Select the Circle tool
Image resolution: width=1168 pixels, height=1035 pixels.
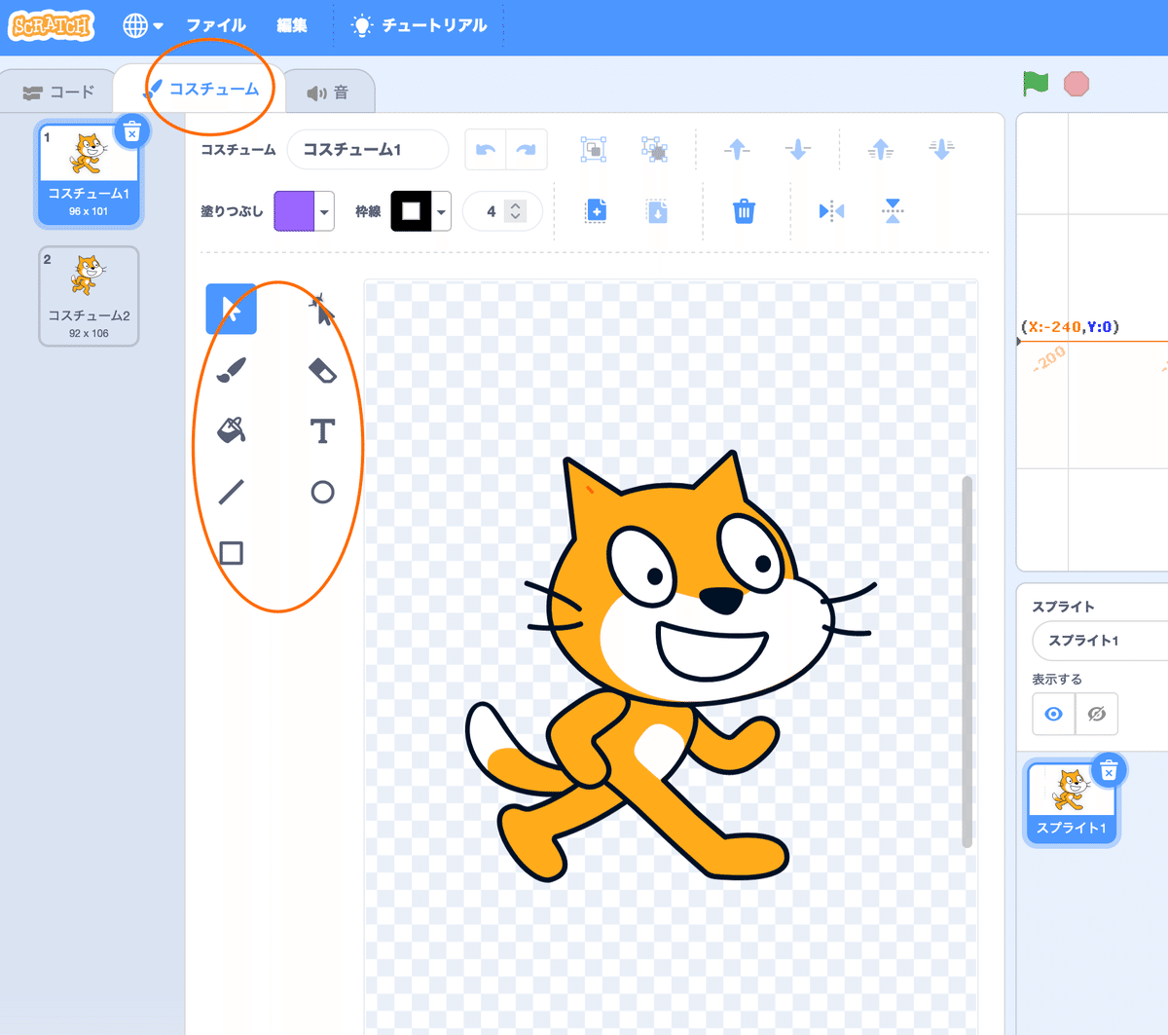322,492
